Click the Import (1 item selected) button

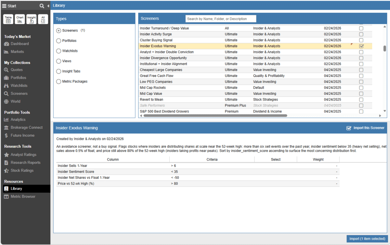point(367,239)
